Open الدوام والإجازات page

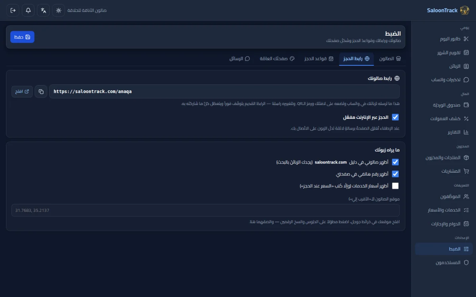(444, 224)
